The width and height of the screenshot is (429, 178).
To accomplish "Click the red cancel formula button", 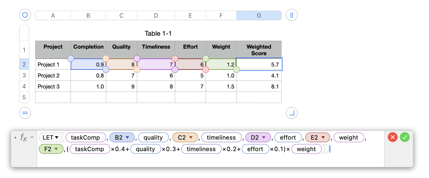I will 393,137.
